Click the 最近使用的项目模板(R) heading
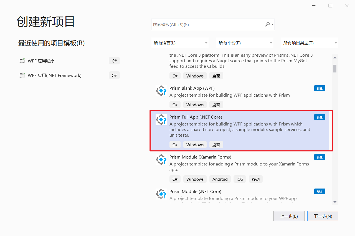 point(51,43)
